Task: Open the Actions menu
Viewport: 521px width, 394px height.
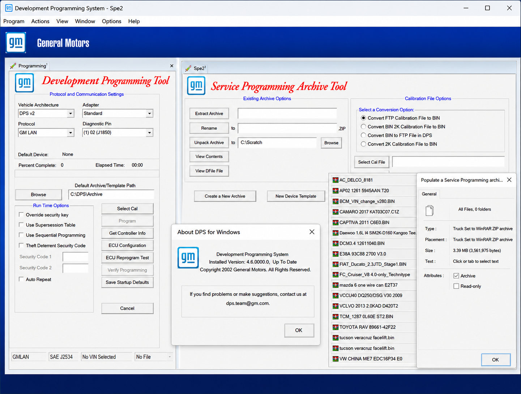Action: tap(40, 21)
